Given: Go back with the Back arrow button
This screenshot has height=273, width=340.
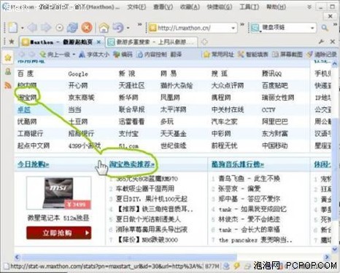Looking at the screenshot, I should tap(32, 28).
